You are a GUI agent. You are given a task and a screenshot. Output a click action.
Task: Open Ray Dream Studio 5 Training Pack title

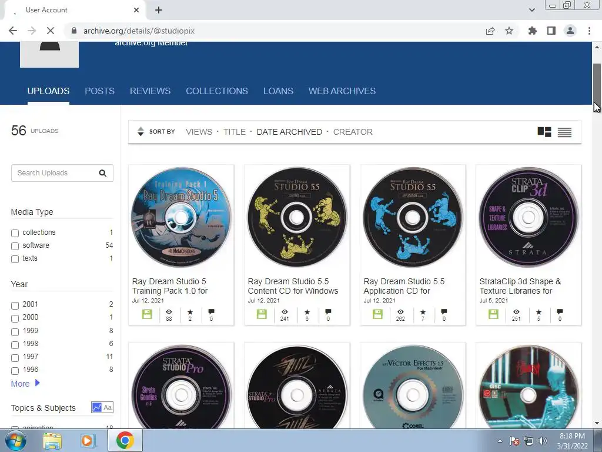point(170,286)
